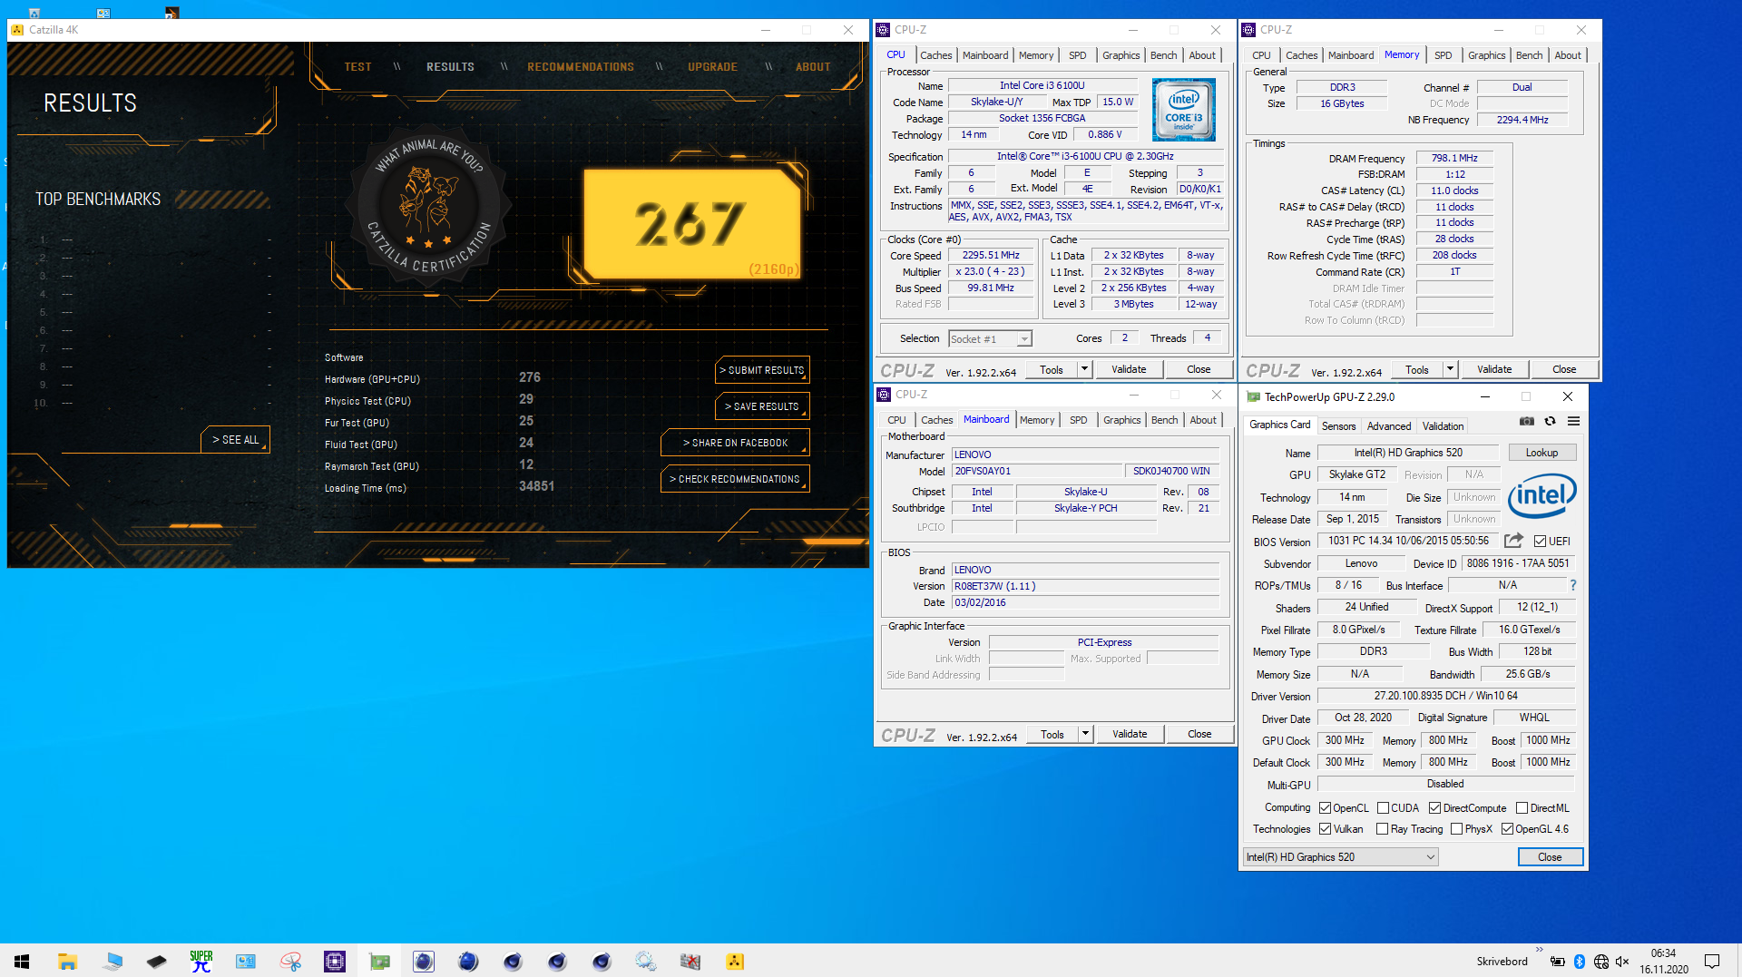
Task: Share the BIOS version using the export icon
Action: (x=1513, y=541)
